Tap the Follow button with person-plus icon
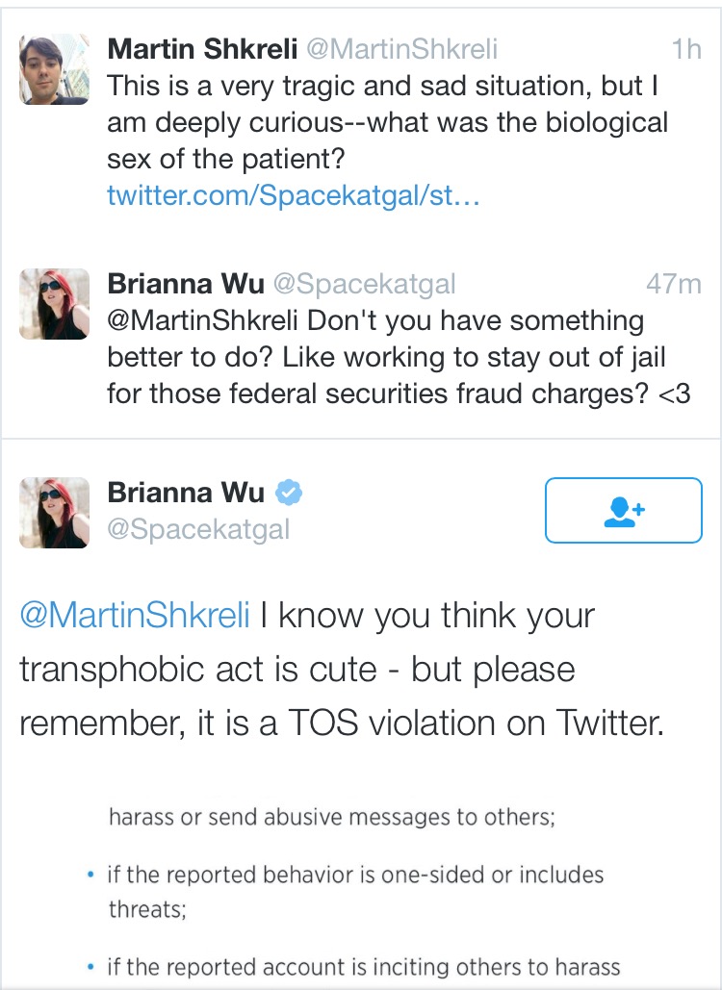The image size is (722, 990). [624, 510]
